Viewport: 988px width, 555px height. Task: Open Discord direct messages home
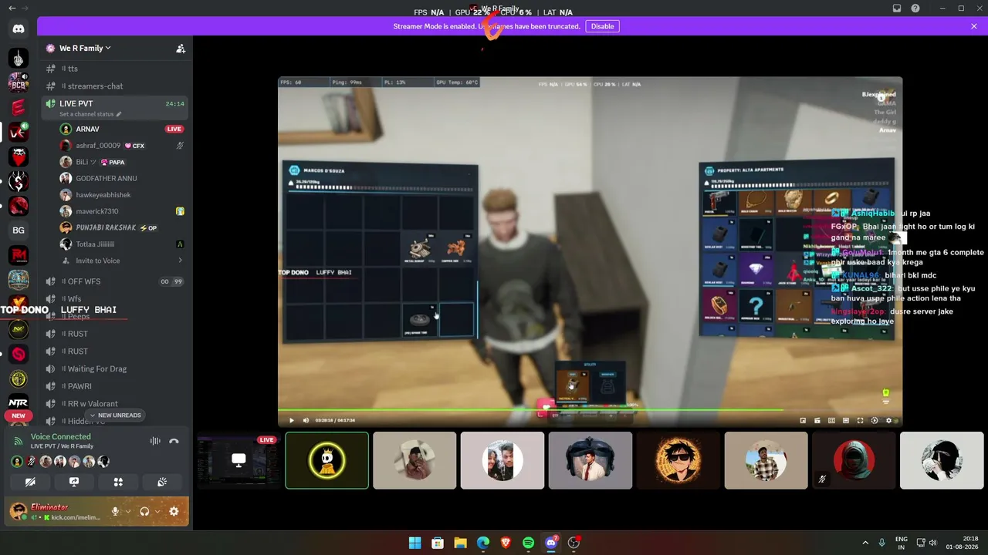point(19,29)
